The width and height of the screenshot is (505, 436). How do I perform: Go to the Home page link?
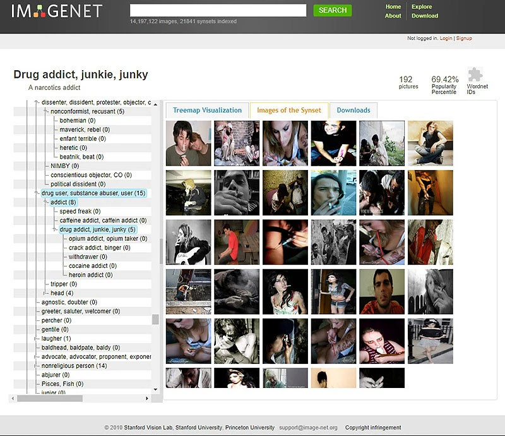tap(393, 7)
